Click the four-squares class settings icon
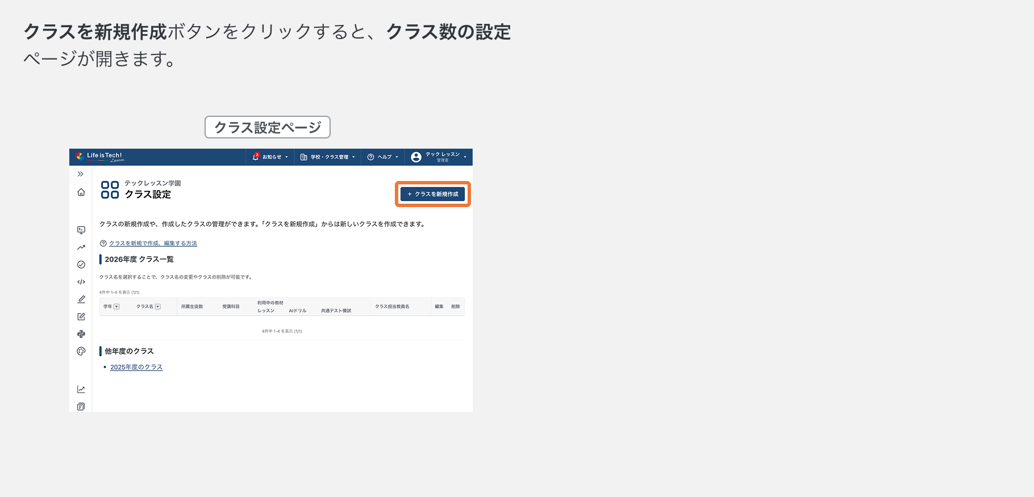The width and height of the screenshot is (1034, 497). [110, 190]
